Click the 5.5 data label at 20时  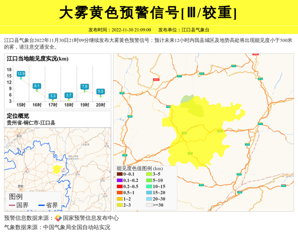[x=100, y=91]
